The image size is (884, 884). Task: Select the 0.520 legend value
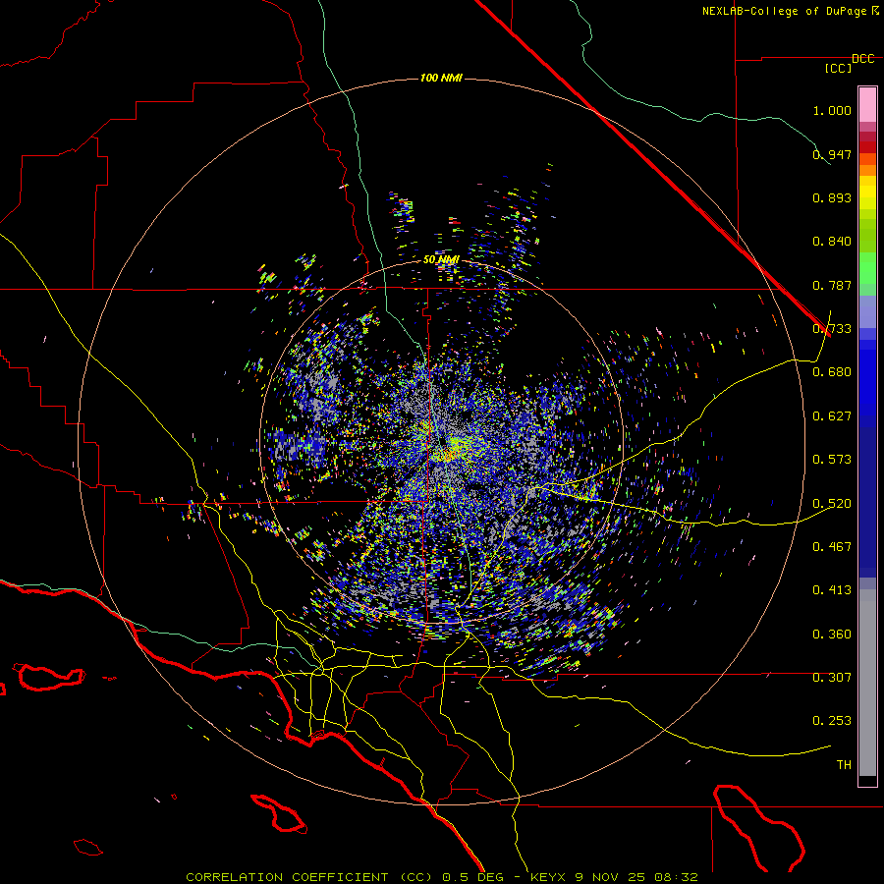click(832, 504)
